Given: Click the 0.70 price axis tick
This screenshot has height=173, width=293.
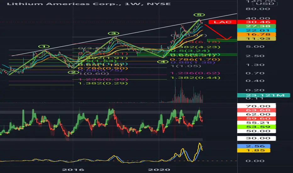Looking at the screenshot, I should click(255, 73).
